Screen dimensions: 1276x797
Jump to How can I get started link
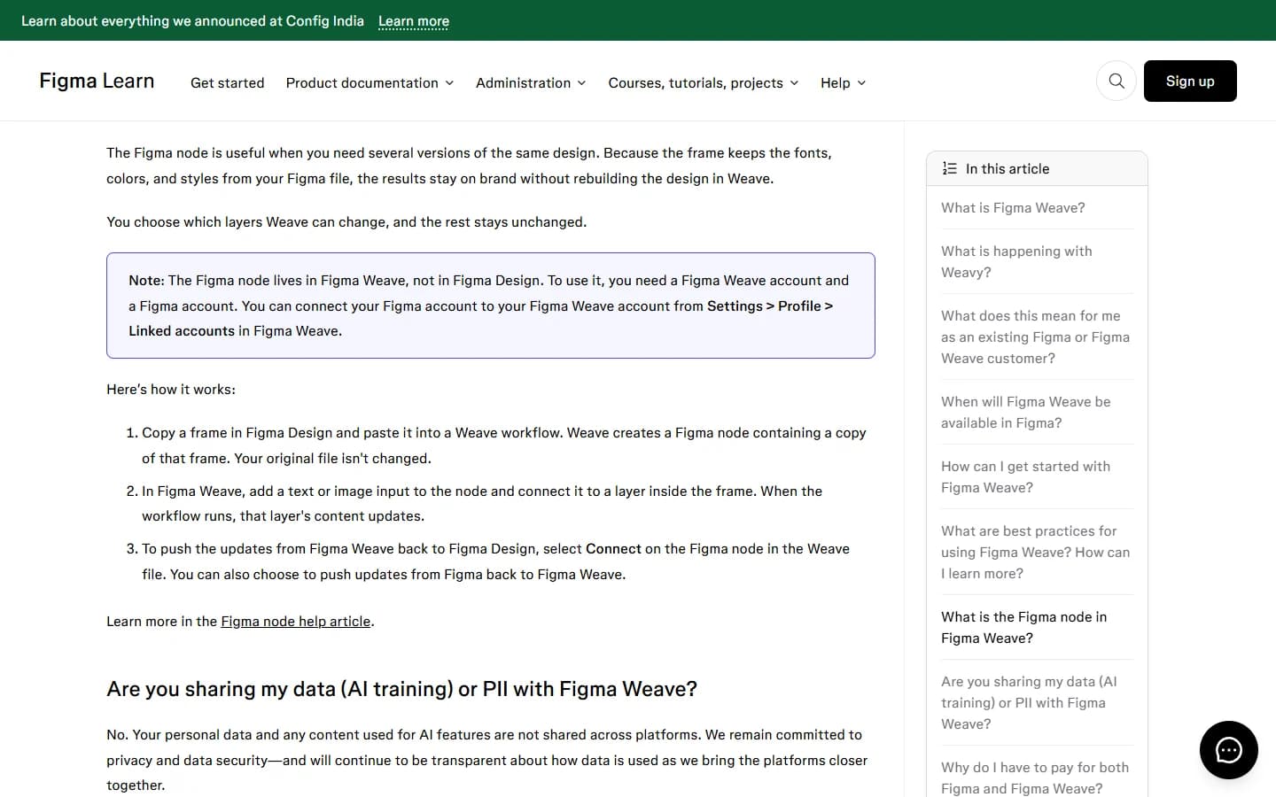click(x=1025, y=477)
